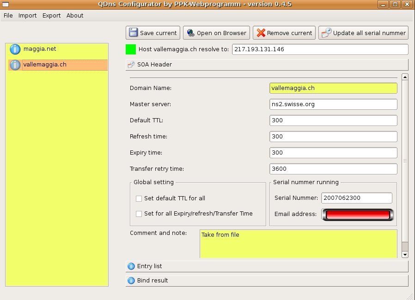Toggle Set for all Expiry/refresh/Transfer Time
This screenshot has width=415, height=300.
(x=139, y=214)
